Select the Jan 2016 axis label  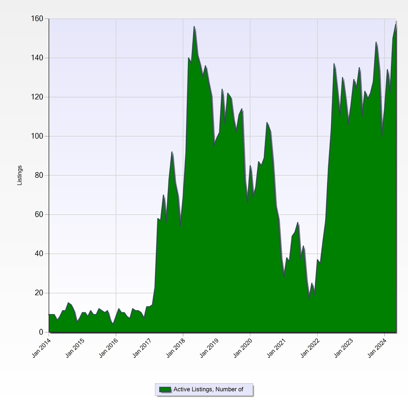[x=108, y=348]
